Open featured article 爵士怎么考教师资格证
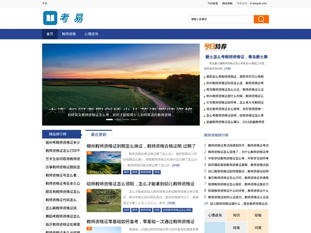This screenshot has width=311, height=233. [236, 57]
